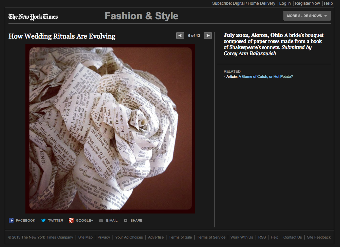This screenshot has height=247, width=340.
Task: Click the paper rose bouquet photo
Action: pyautogui.click(x=110, y=128)
